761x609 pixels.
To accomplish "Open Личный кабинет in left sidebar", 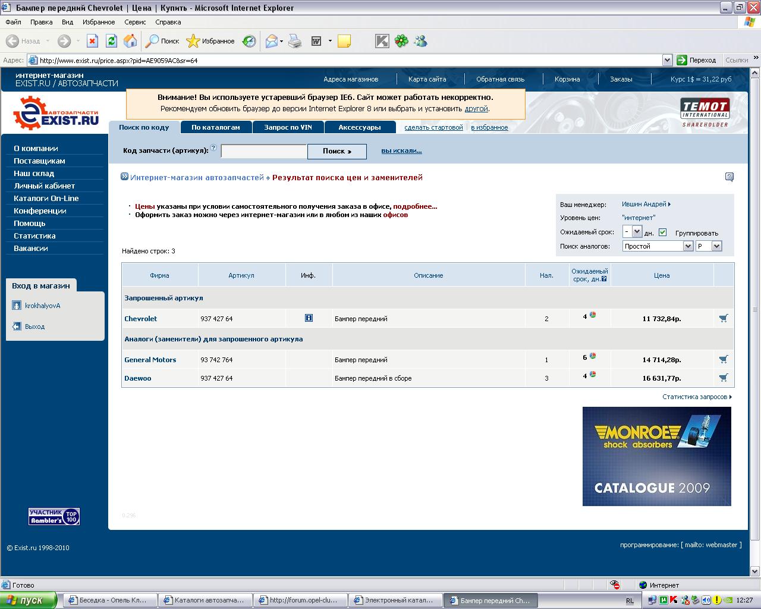I will click(x=45, y=186).
